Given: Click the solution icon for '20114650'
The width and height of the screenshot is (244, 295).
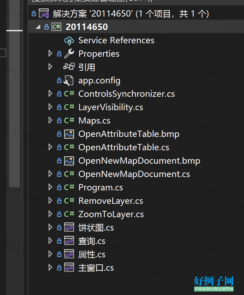Looking at the screenshot, I should [x=44, y=13].
